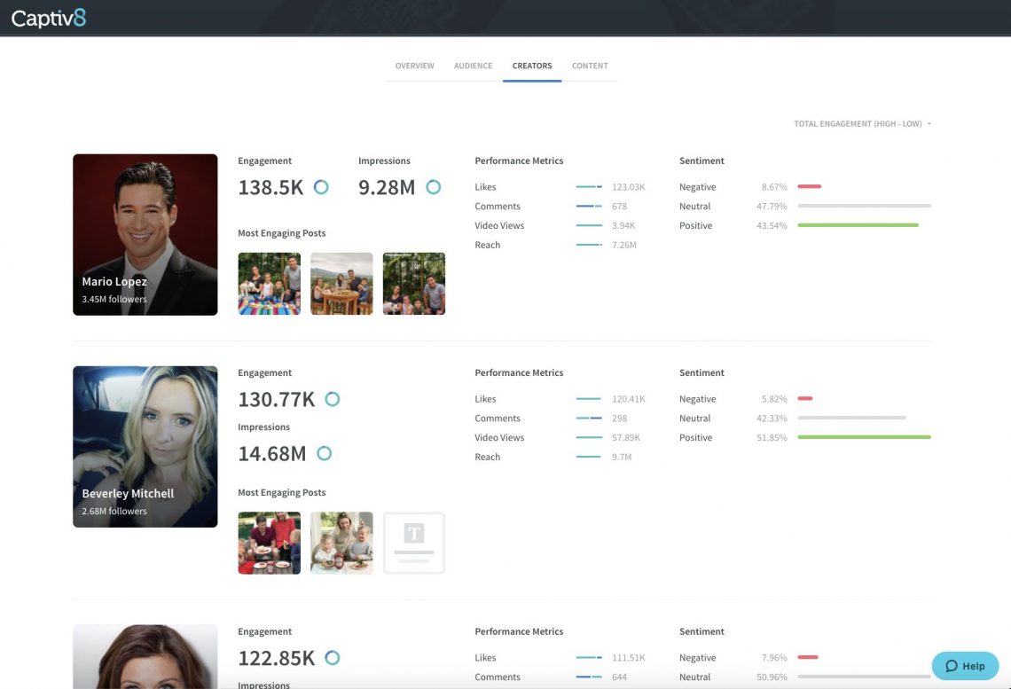Click Mario Lopez's name
This screenshot has width=1011, height=689.
[x=114, y=281]
